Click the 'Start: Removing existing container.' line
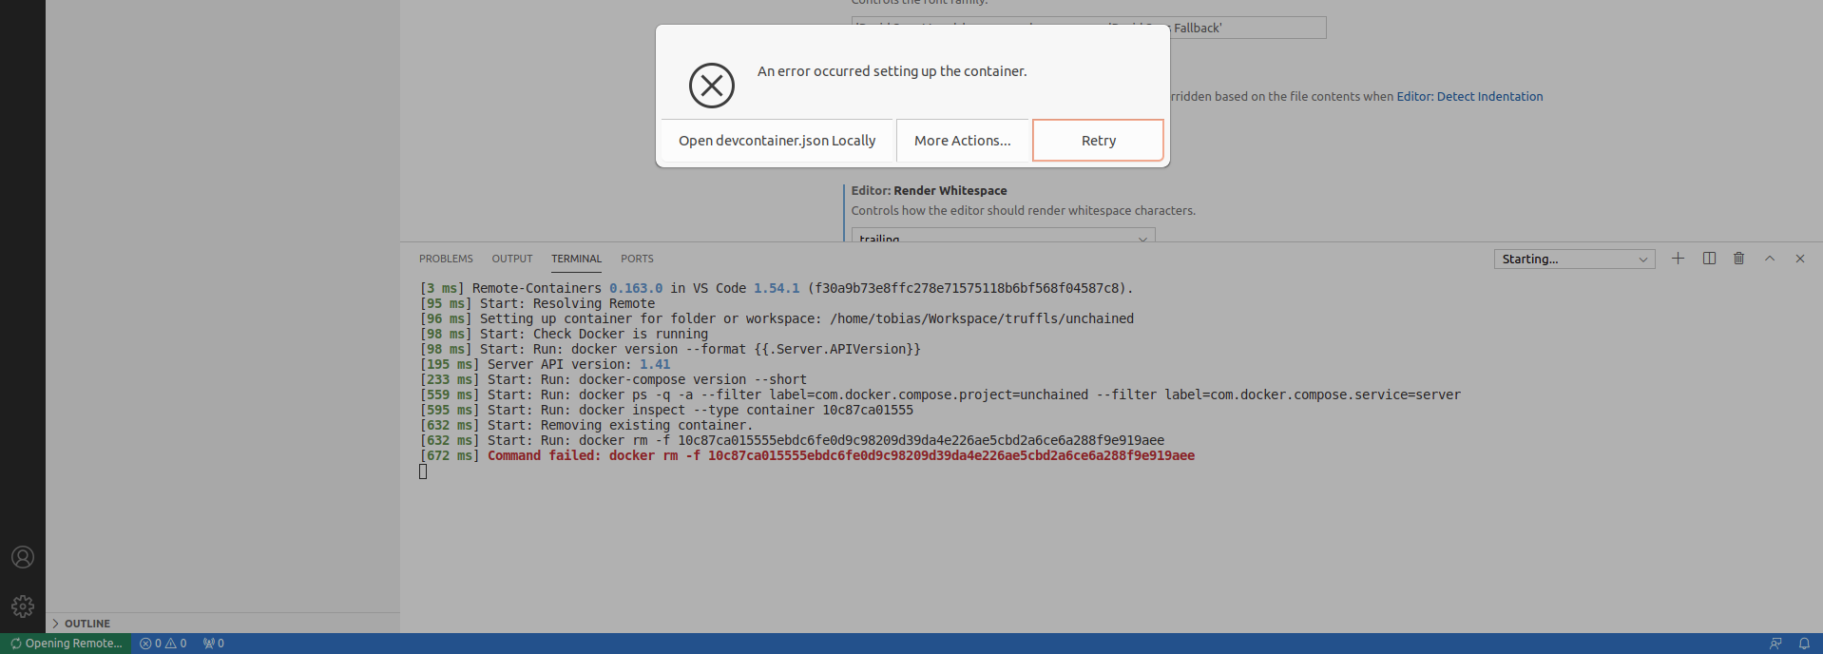This screenshot has height=654, width=1823. (585, 426)
